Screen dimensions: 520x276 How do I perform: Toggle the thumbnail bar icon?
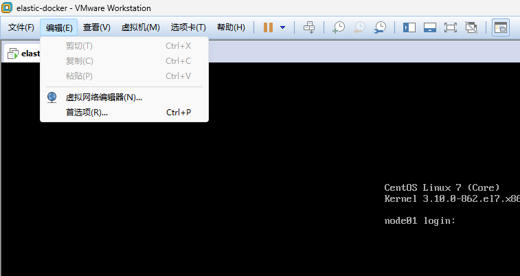click(430, 27)
